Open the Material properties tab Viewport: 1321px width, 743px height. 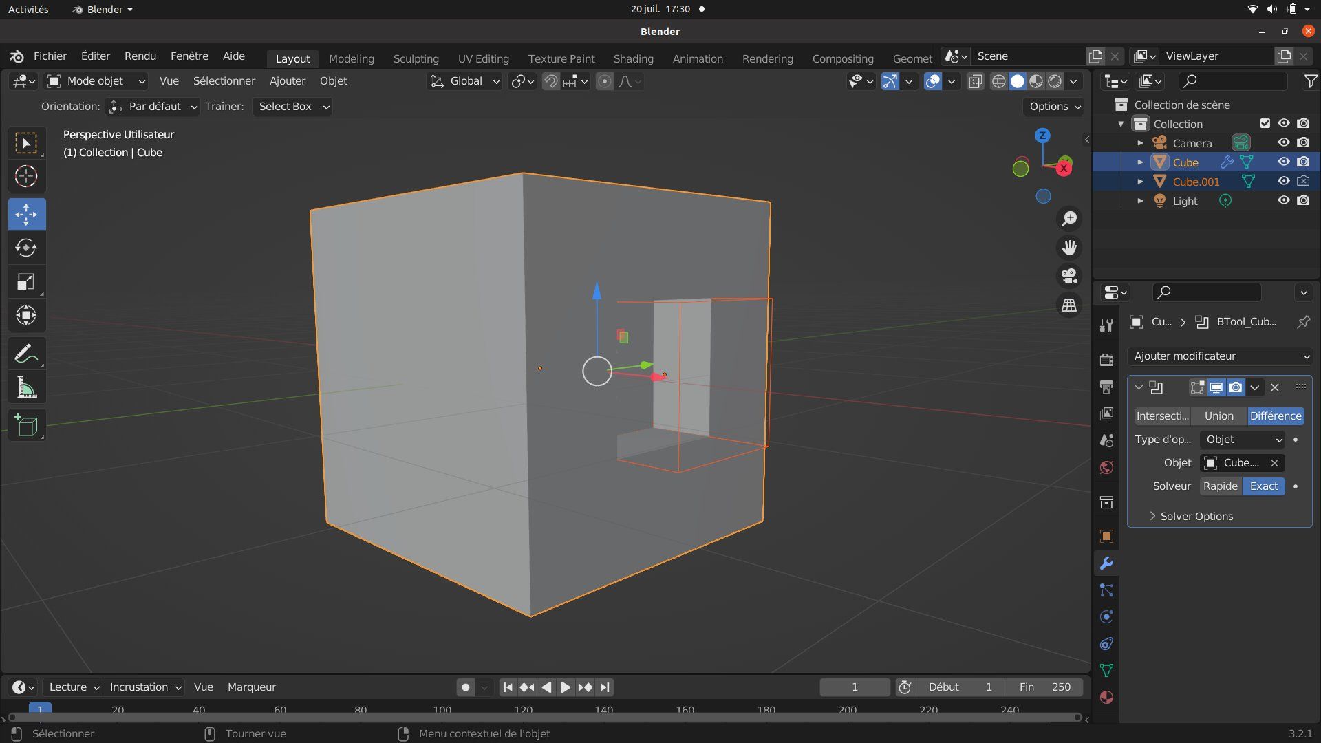click(1106, 698)
